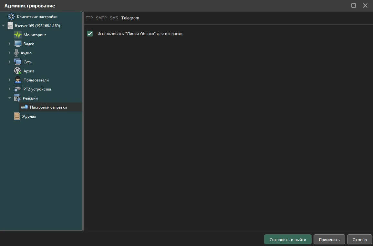Click the Users person icon
Screen dimensions: 373x246
click(x=18, y=80)
